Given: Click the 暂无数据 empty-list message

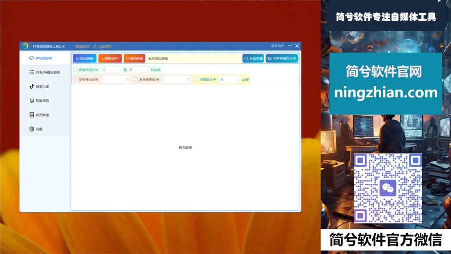Looking at the screenshot, I should click(x=185, y=147).
